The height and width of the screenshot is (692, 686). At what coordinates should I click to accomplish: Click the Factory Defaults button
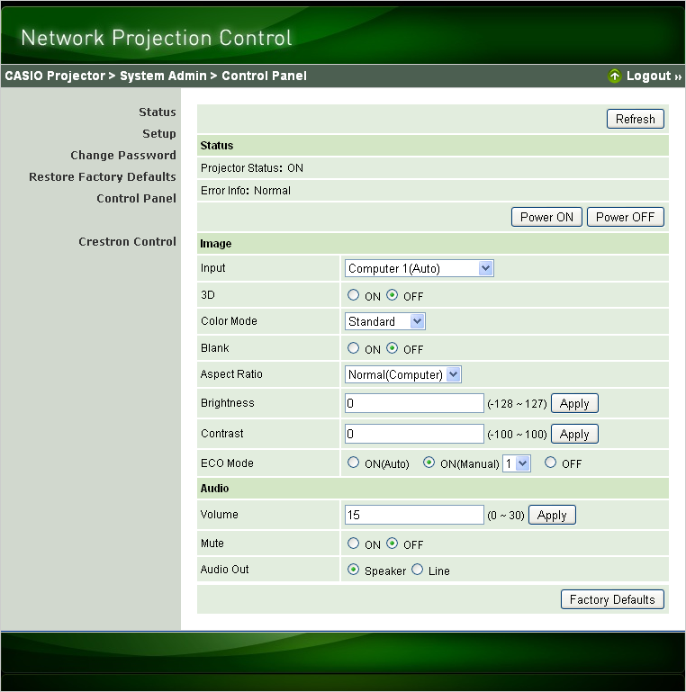coord(612,599)
